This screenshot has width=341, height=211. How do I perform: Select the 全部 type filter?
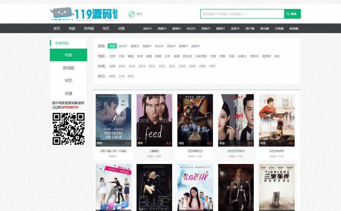pyautogui.click(x=112, y=46)
